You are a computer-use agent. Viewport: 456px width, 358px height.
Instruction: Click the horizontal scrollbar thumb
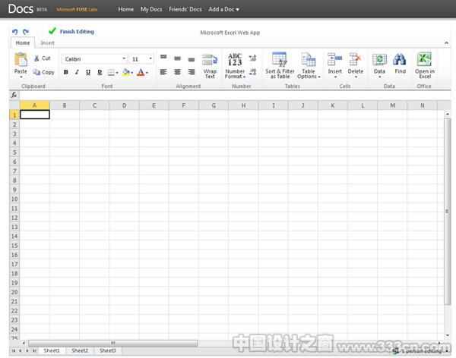(113, 343)
